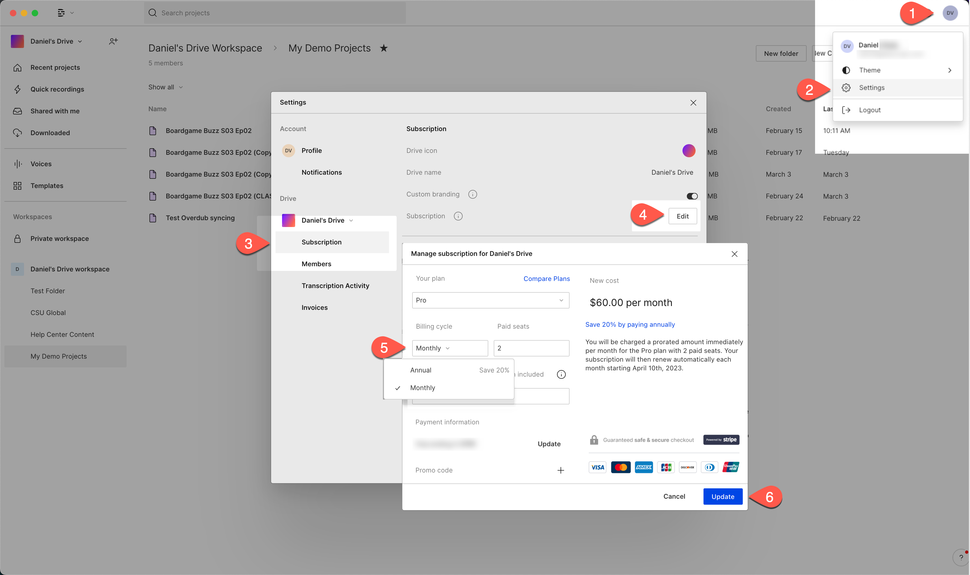Click the Paid seats input field
Viewport: 970px width, 575px height.
tap(531, 348)
